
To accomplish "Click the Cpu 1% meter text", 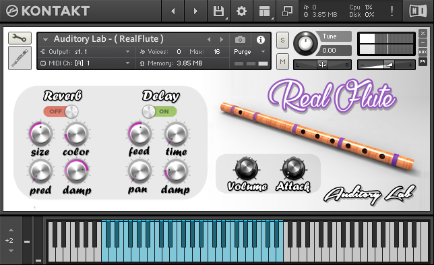I will tap(361, 7).
